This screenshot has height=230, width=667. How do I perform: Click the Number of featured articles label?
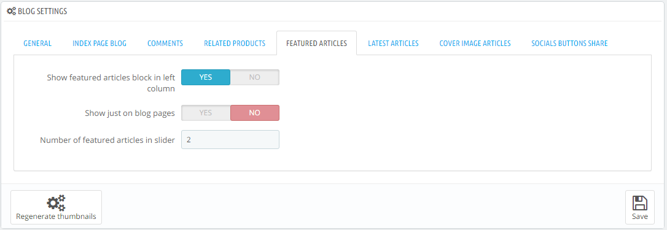pyautogui.click(x=107, y=140)
